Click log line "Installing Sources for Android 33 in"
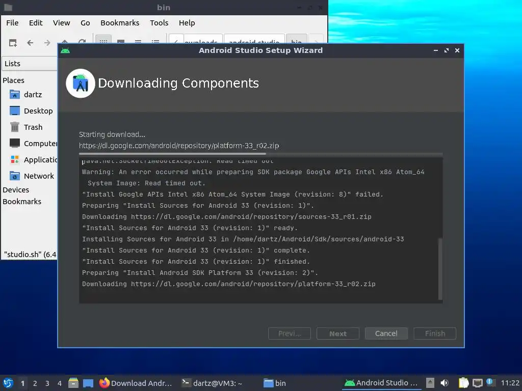Viewport: 522px width, 391px height. point(243,239)
